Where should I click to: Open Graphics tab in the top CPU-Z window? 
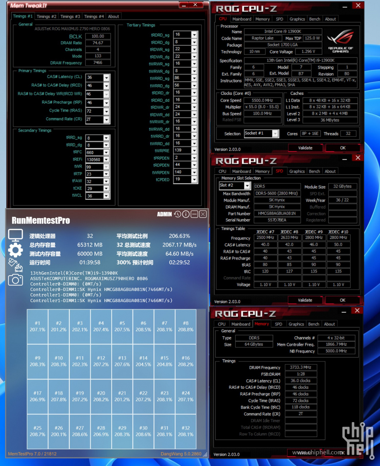click(297, 19)
